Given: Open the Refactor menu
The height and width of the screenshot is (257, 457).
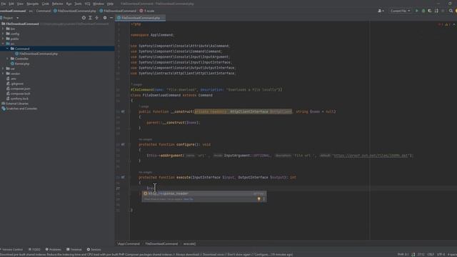Looking at the screenshot, I should click(57, 4).
